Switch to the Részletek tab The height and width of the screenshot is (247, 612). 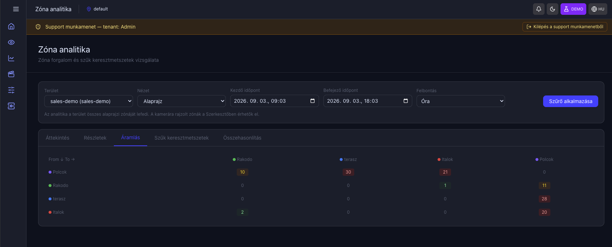click(95, 138)
